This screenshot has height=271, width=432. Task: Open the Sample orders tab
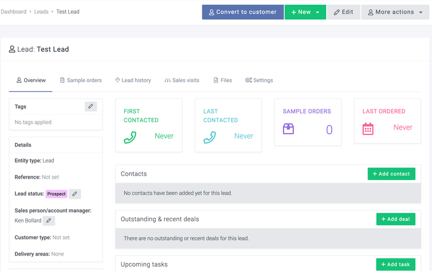point(80,80)
